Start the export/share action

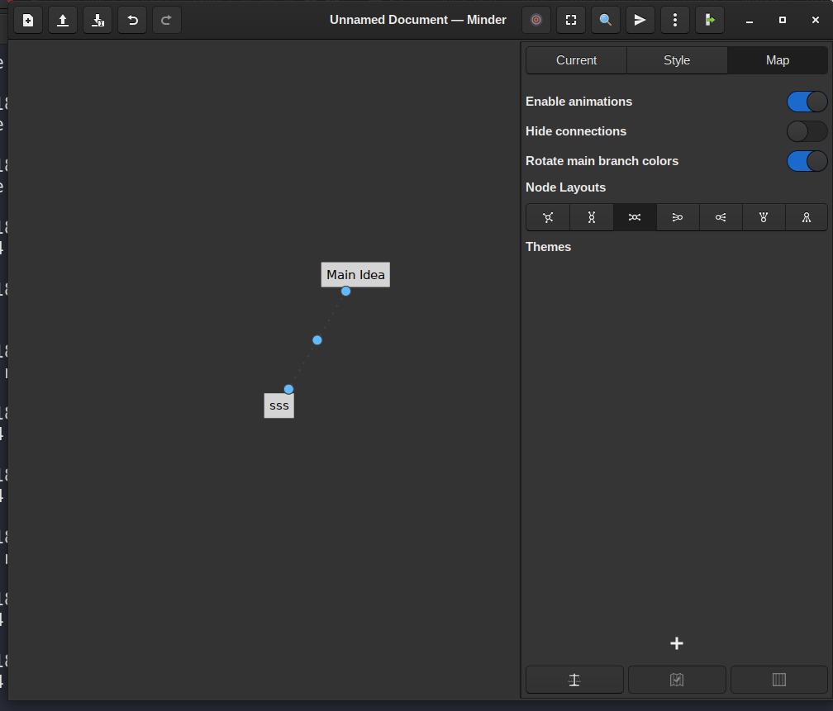coord(640,20)
